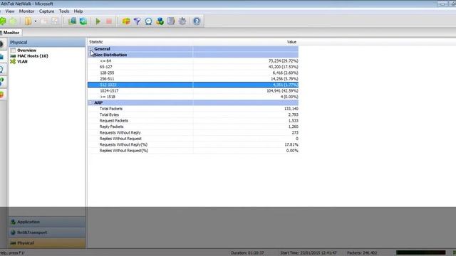Click the 'Replies Without Request' row
The image size is (456, 256).
tap(193, 139)
